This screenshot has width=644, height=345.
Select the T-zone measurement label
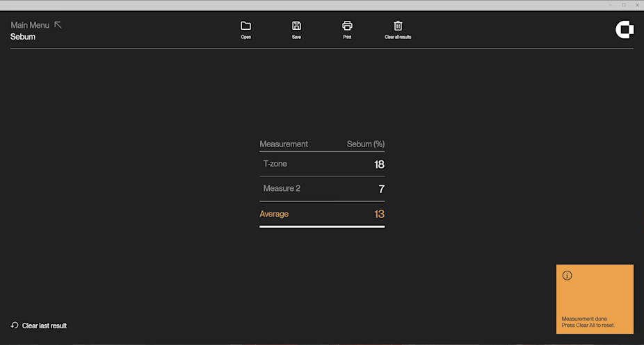coord(275,164)
